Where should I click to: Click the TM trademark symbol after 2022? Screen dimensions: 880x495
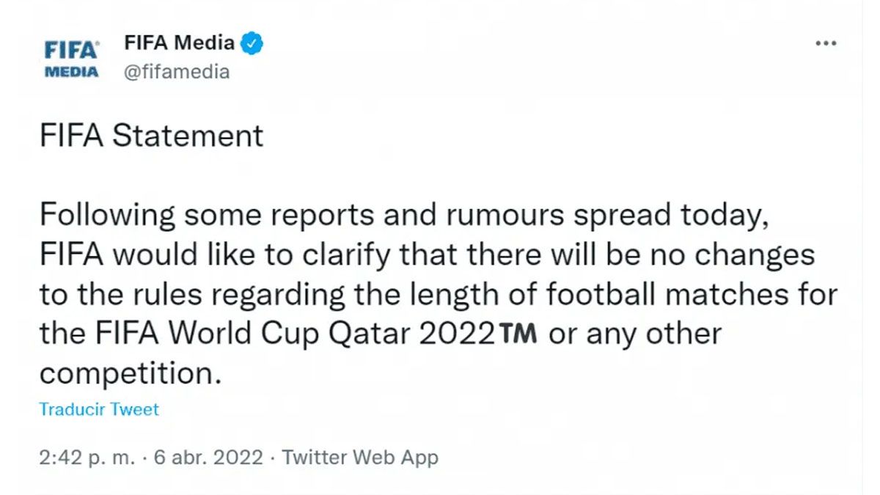tap(518, 334)
